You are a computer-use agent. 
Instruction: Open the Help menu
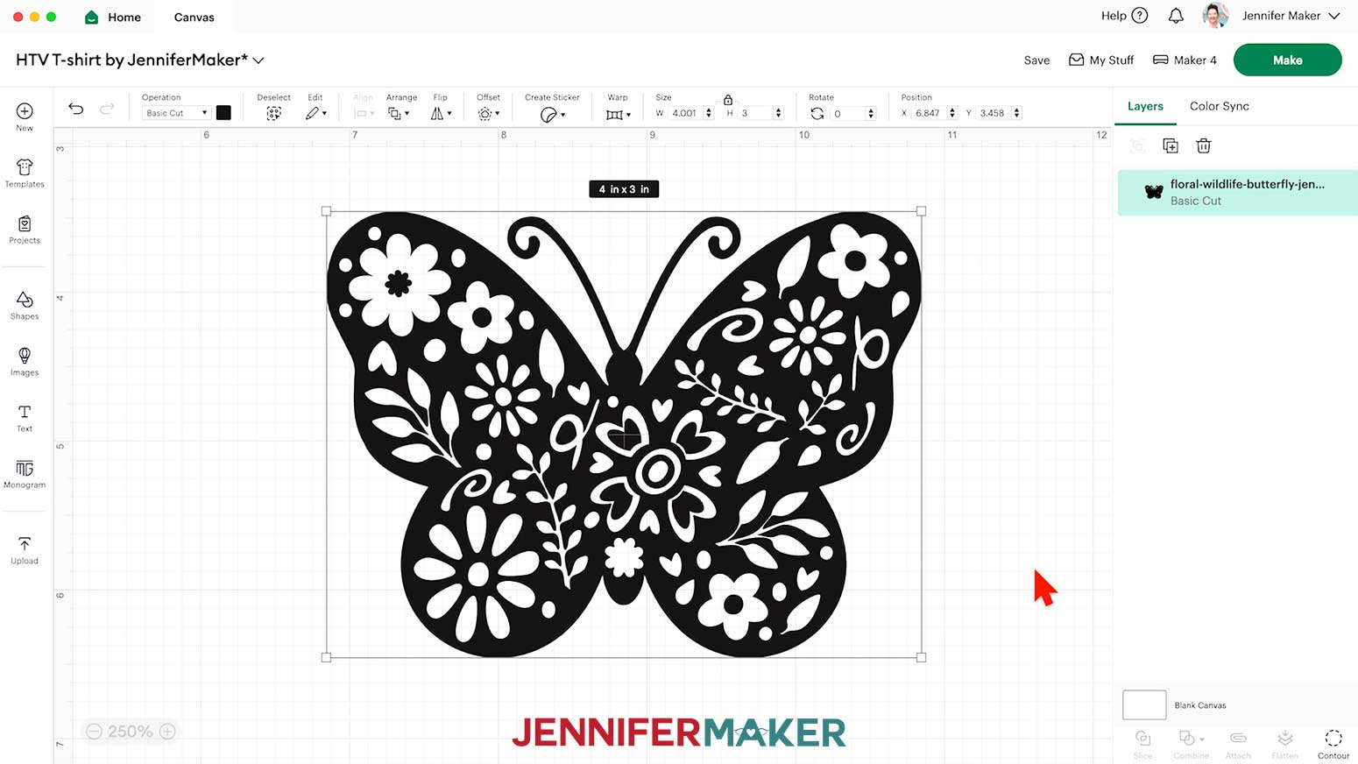[x=1124, y=16]
